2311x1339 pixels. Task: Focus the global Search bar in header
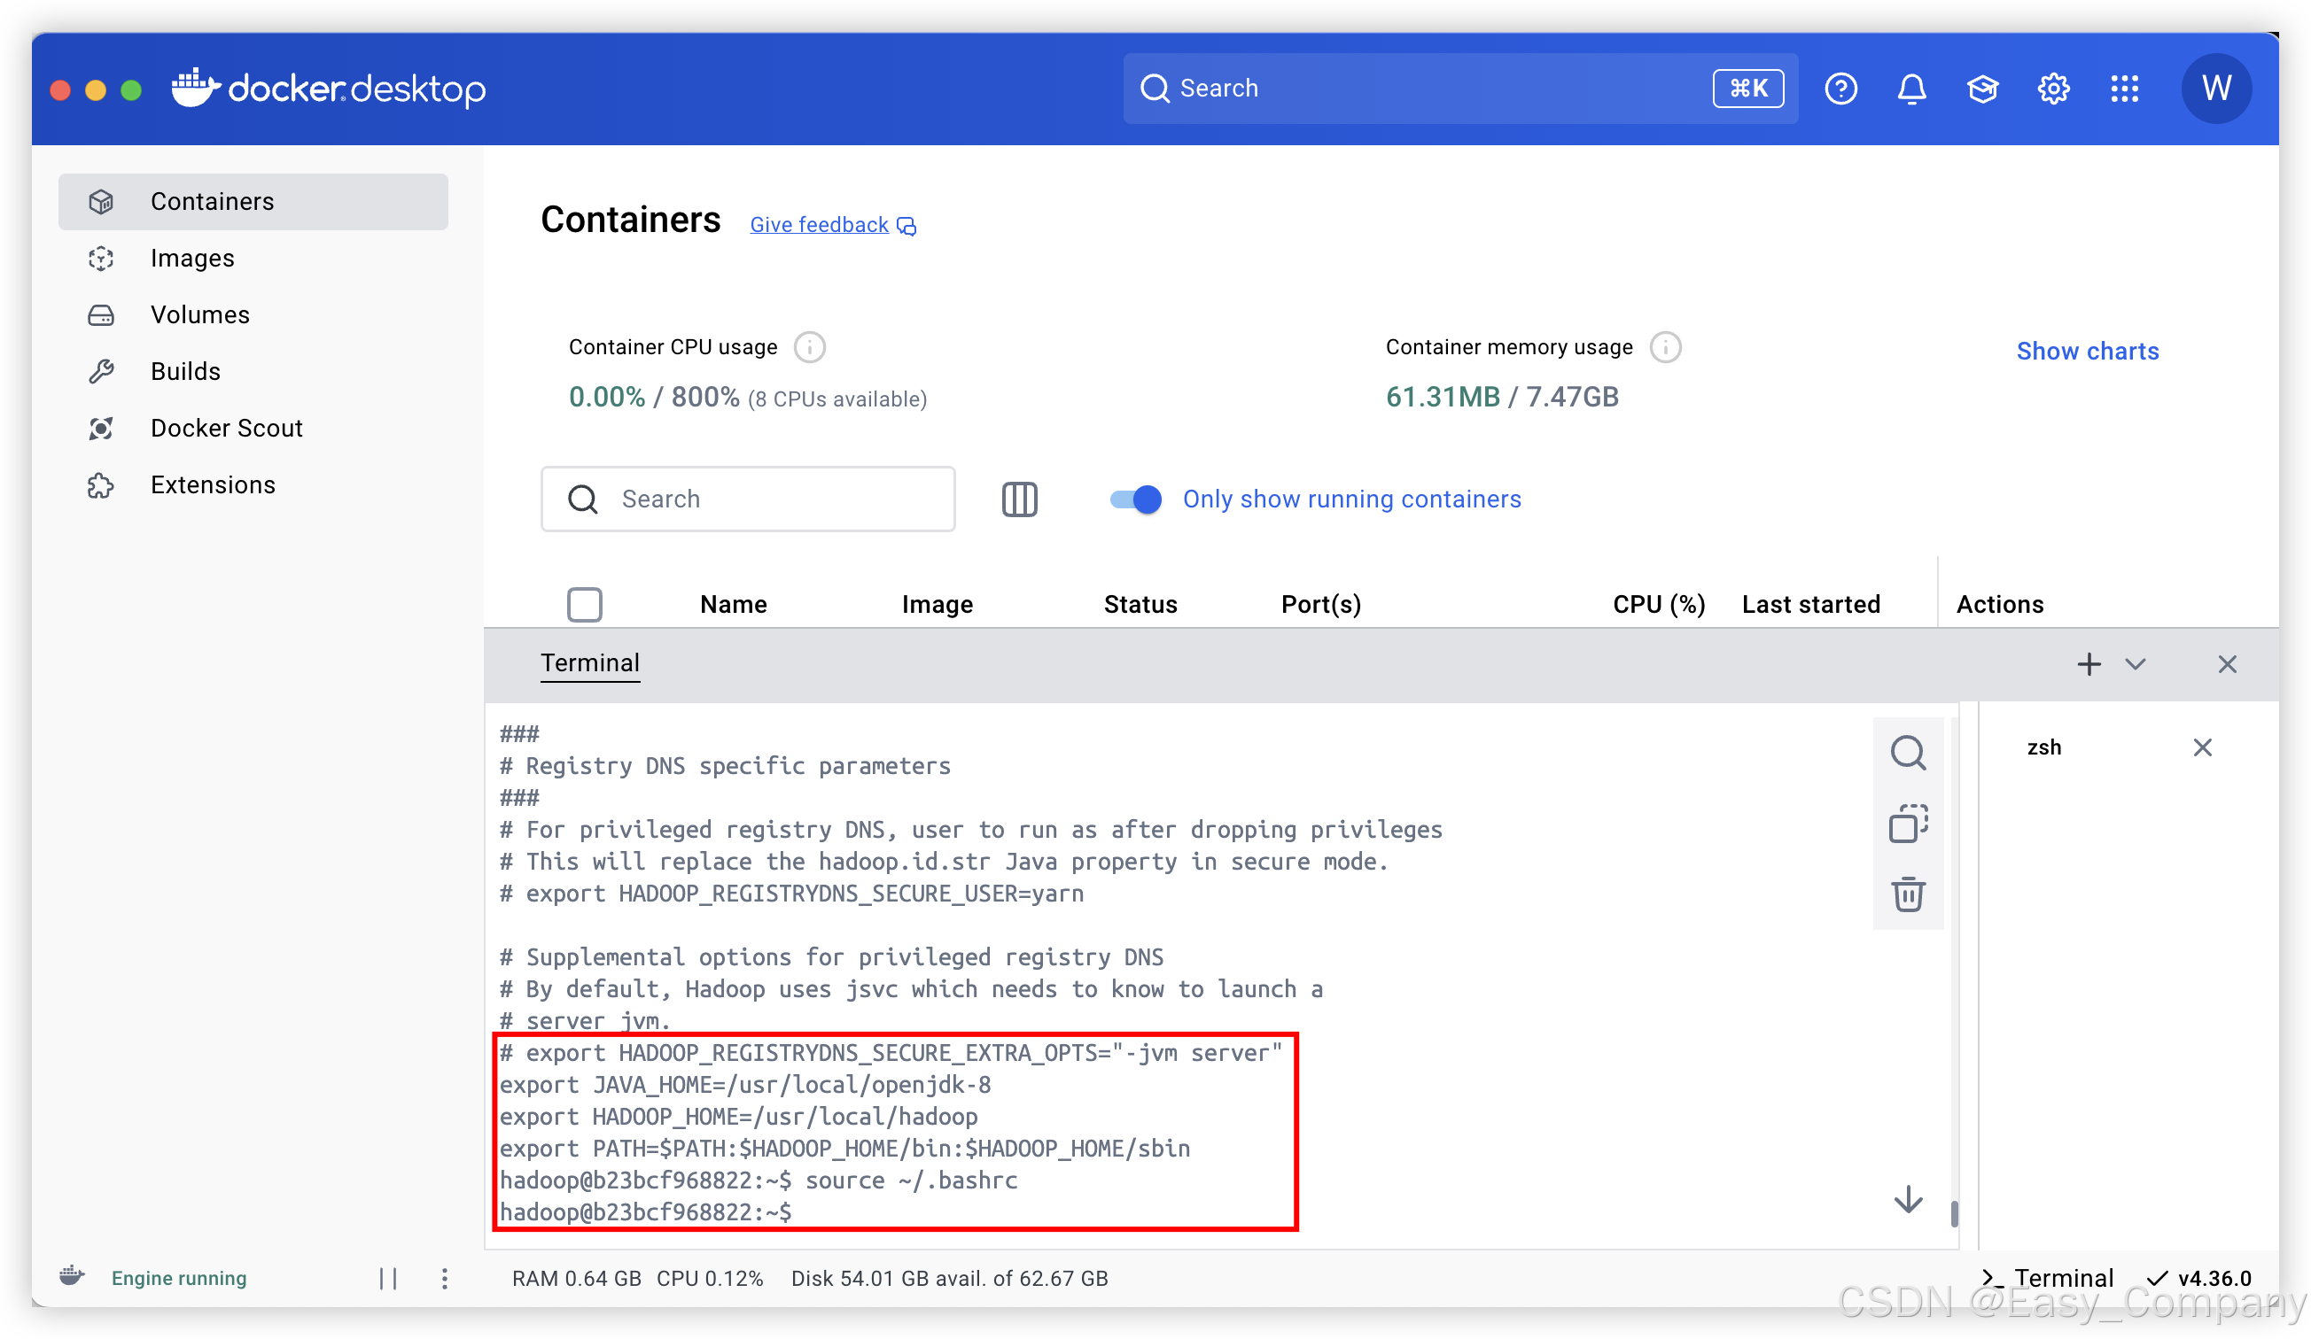(x=1460, y=88)
